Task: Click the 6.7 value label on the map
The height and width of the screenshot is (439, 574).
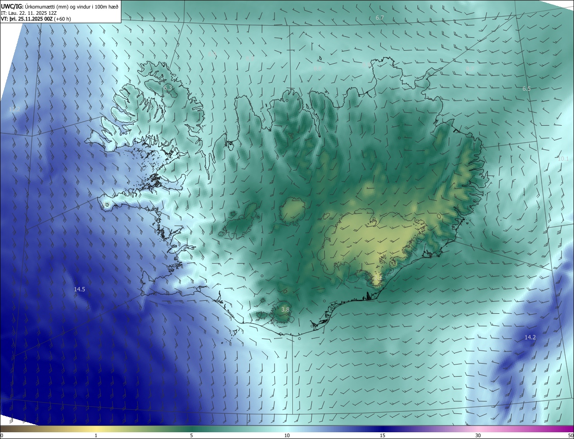Action: pyautogui.click(x=380, y=18)
